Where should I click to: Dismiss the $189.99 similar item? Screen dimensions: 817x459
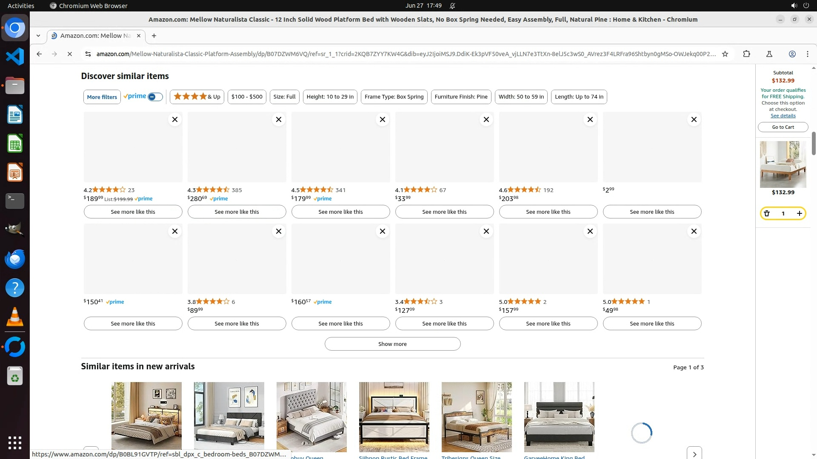pyautogui.click(x=174, y=119)
